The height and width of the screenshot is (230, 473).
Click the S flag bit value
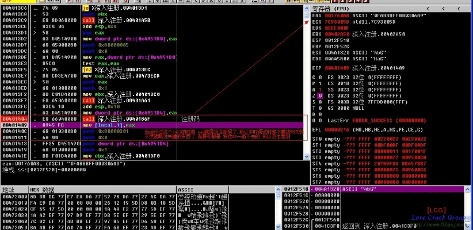point(320,102)
